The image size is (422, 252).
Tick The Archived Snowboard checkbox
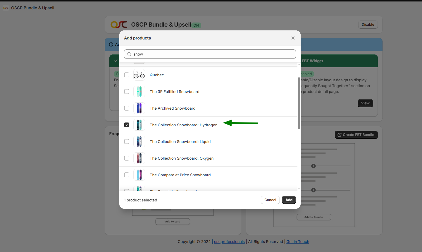pos(127,108)
